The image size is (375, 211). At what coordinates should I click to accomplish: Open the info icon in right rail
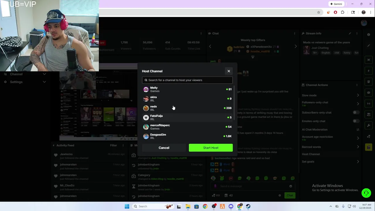pos(369,35)
